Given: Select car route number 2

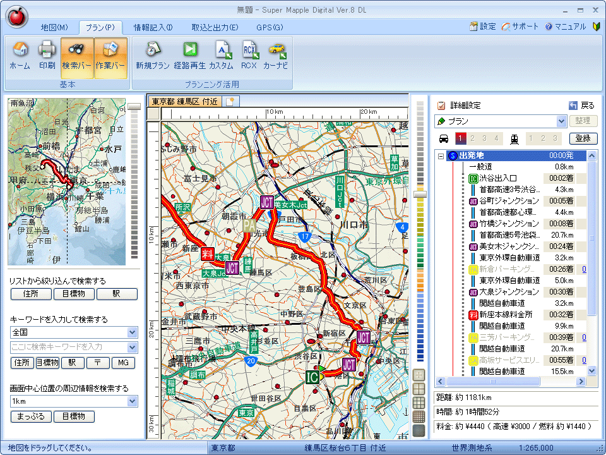Looking at the screenshot, I should click(x=472, y=138).
